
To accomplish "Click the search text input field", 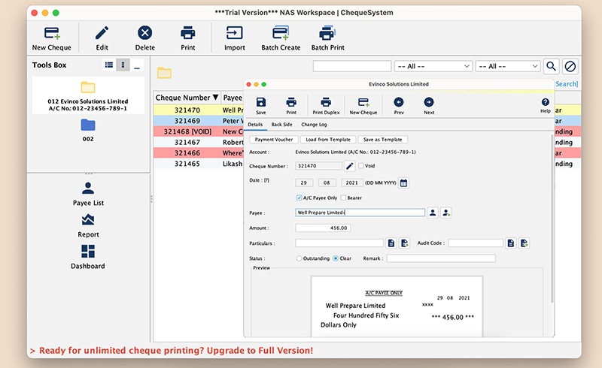I will point(352,66).
